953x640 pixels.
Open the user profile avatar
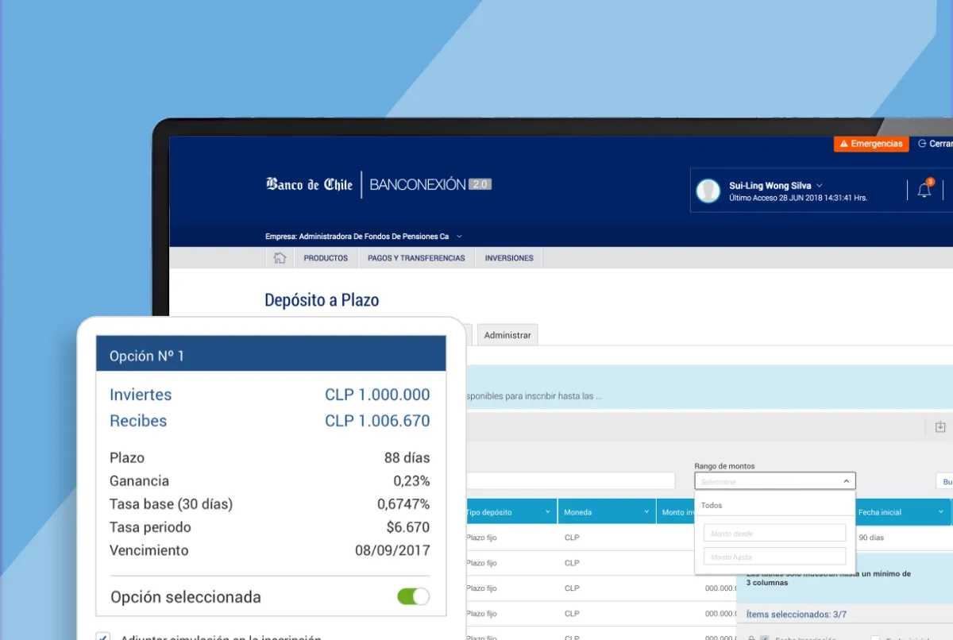tap(708, 191)
